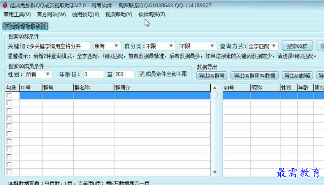Click the group table scrollbar down arrow

215,172
